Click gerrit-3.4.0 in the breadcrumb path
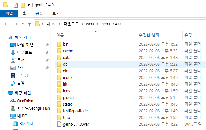This screenshot has height=130, width=206. coord(111,24)
